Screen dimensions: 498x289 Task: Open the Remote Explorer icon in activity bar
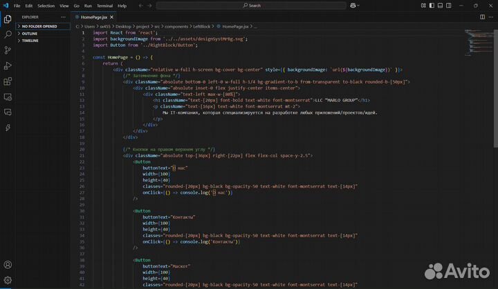8,97
